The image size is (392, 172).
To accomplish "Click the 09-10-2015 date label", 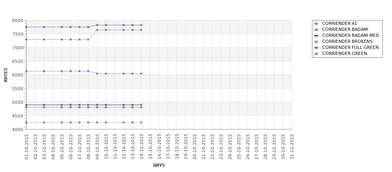I will coord(97,147).
